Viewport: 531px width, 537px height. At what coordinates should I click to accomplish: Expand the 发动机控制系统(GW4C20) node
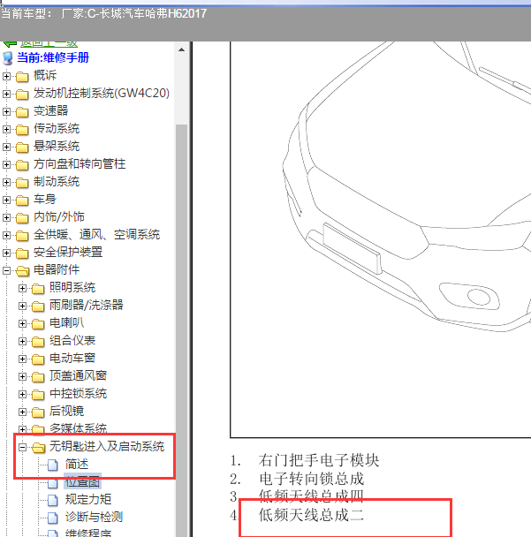(x=6, y=94)
